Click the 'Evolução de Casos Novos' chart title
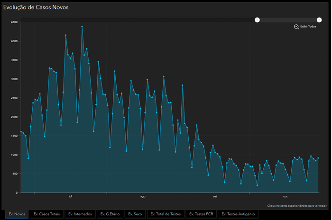The image size is (332, 220). pyautogui.click(x=37, y=7)
